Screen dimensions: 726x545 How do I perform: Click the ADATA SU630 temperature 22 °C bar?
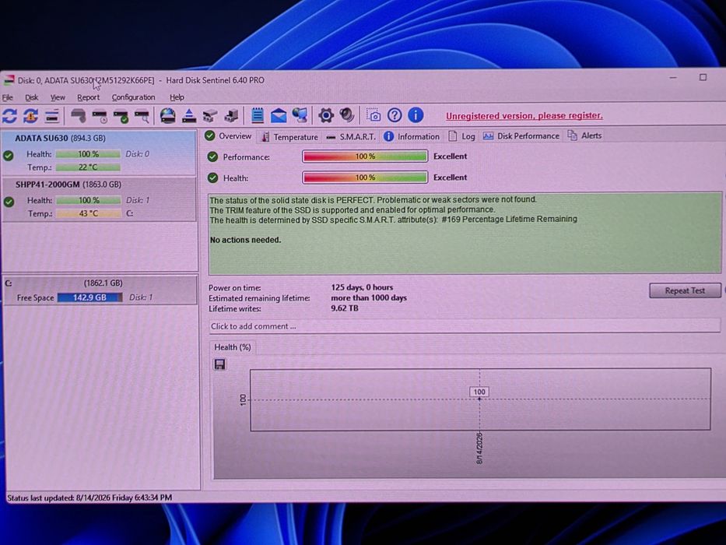pos(88,167)
